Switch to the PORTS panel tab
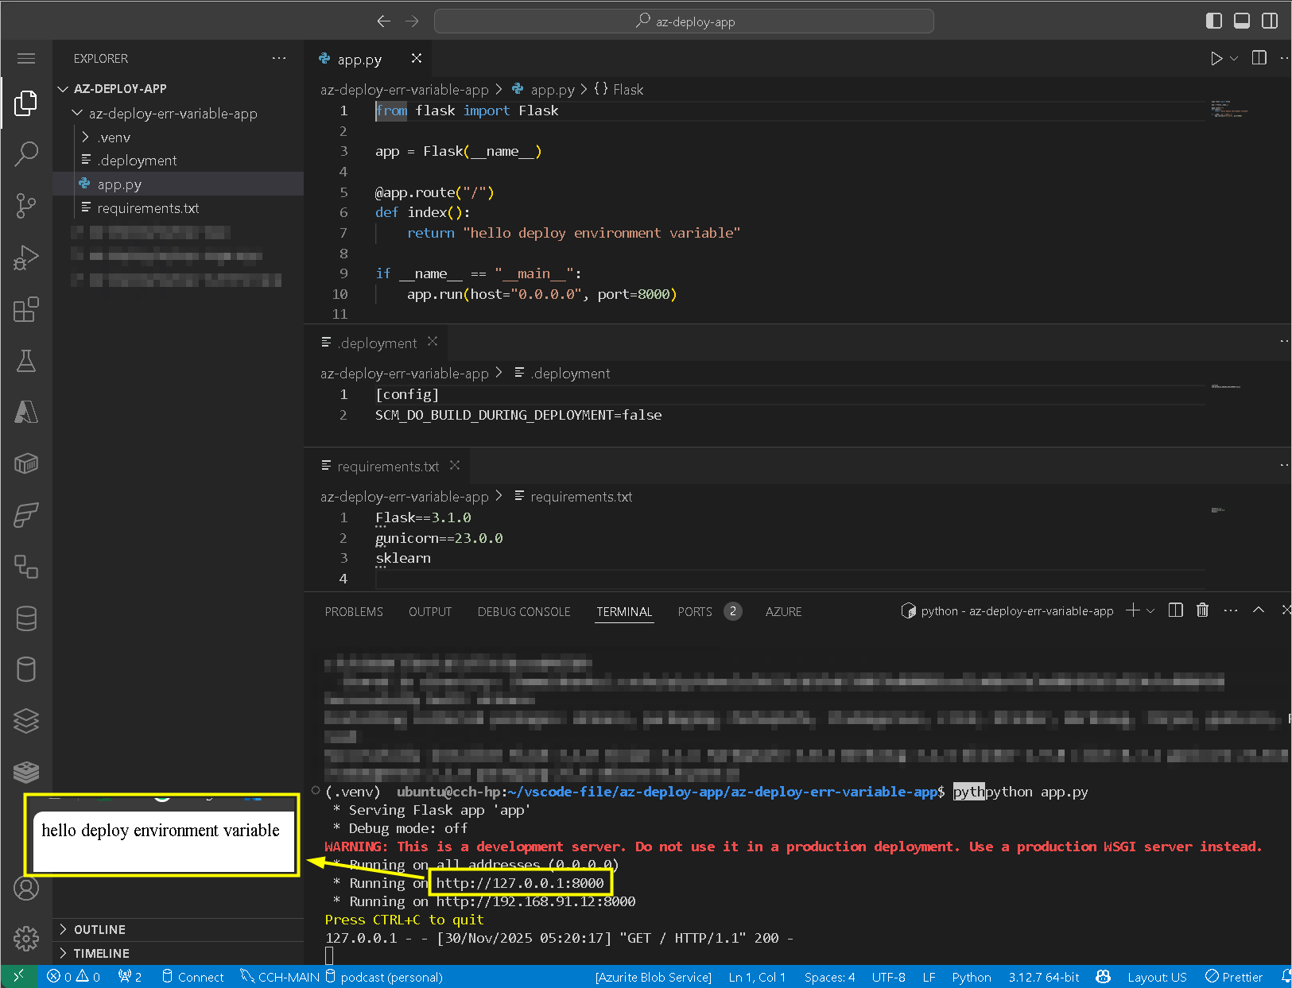Viewport: 1292px width, 988px height. point(694,611)
